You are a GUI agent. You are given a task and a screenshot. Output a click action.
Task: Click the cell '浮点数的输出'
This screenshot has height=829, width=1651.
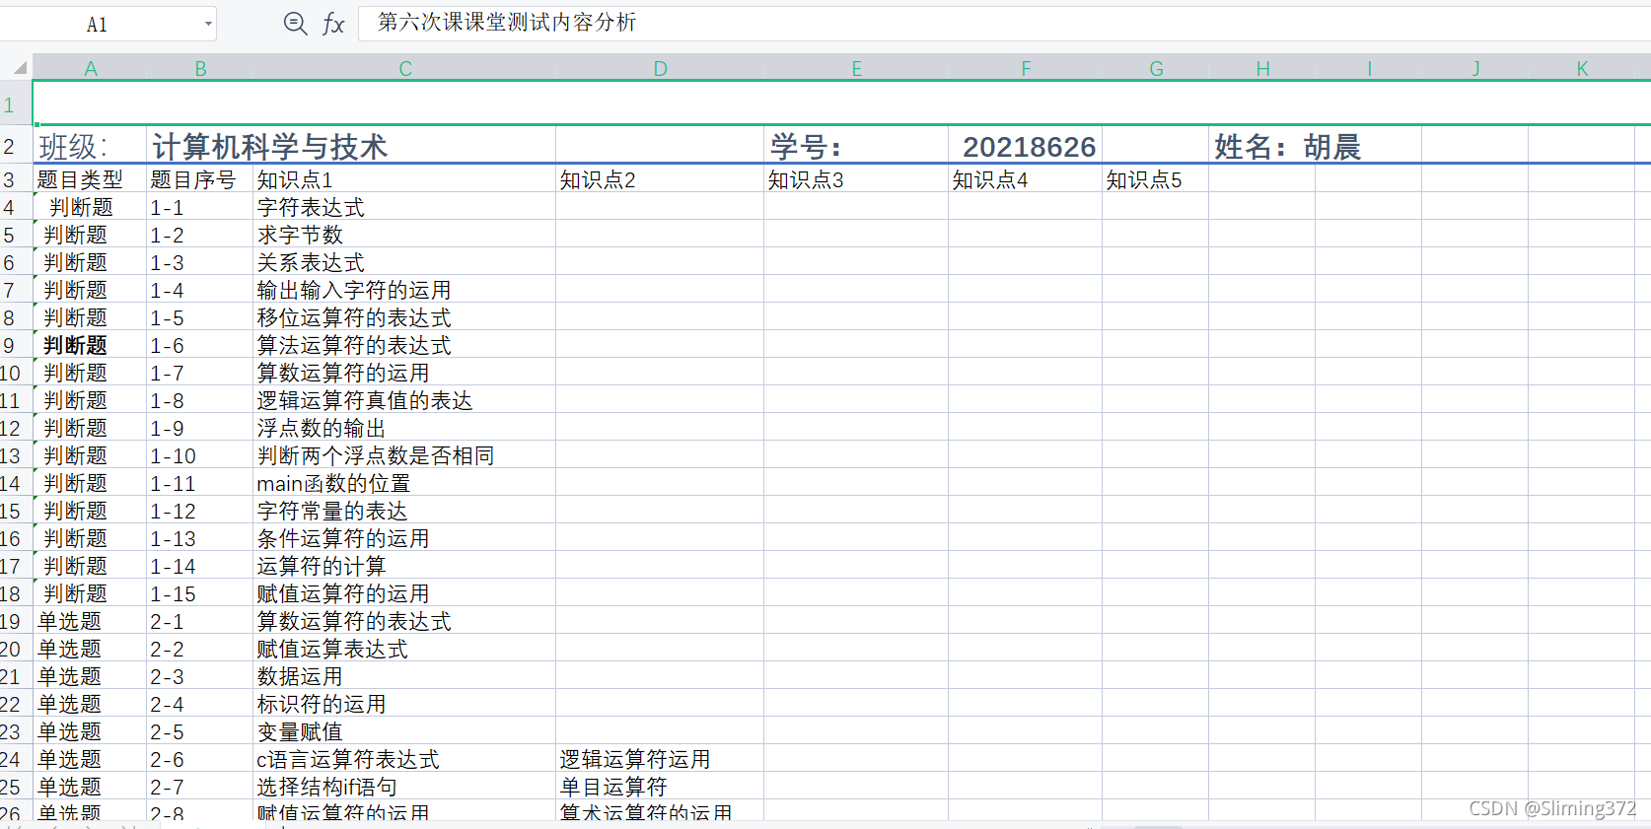pyautogui.click(x=404, y=428)
